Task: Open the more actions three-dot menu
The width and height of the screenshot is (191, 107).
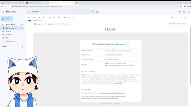Action: click(x=73, y=17)
